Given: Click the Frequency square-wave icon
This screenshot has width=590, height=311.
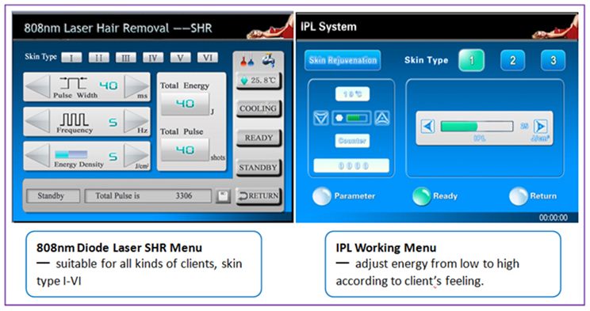Looking at the screenshot, I should (x=74, y=119).
